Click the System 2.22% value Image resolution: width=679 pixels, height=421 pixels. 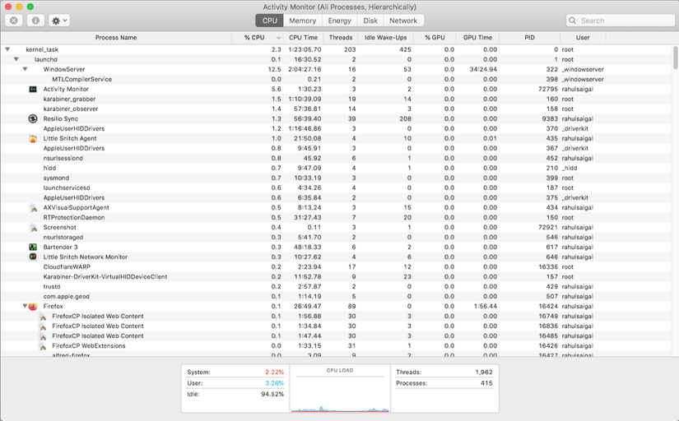coord(275,372)
